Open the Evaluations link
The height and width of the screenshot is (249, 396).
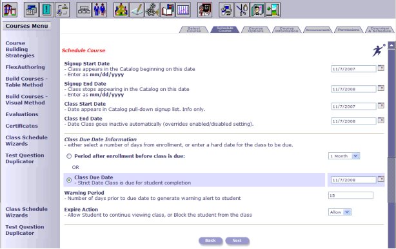tap(22, 114)
